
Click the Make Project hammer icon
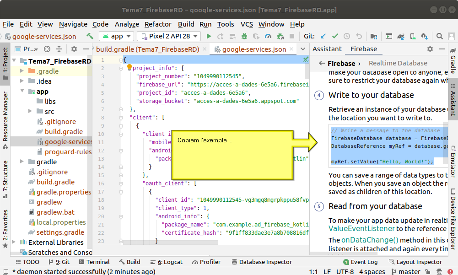(90, 36)
